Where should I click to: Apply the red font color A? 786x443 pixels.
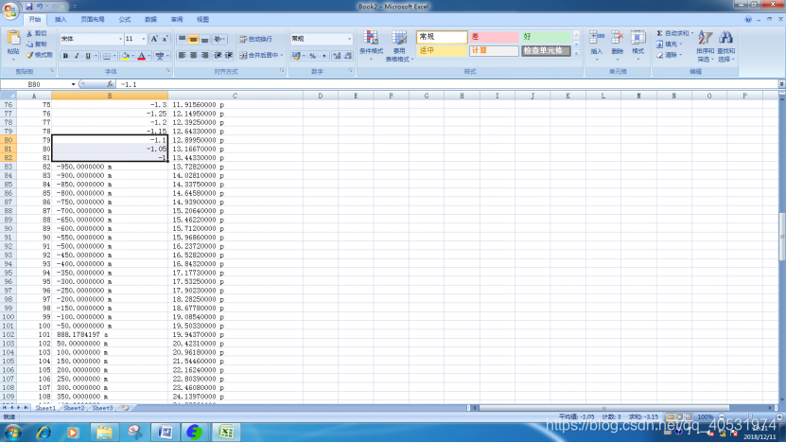coord(142,56)
